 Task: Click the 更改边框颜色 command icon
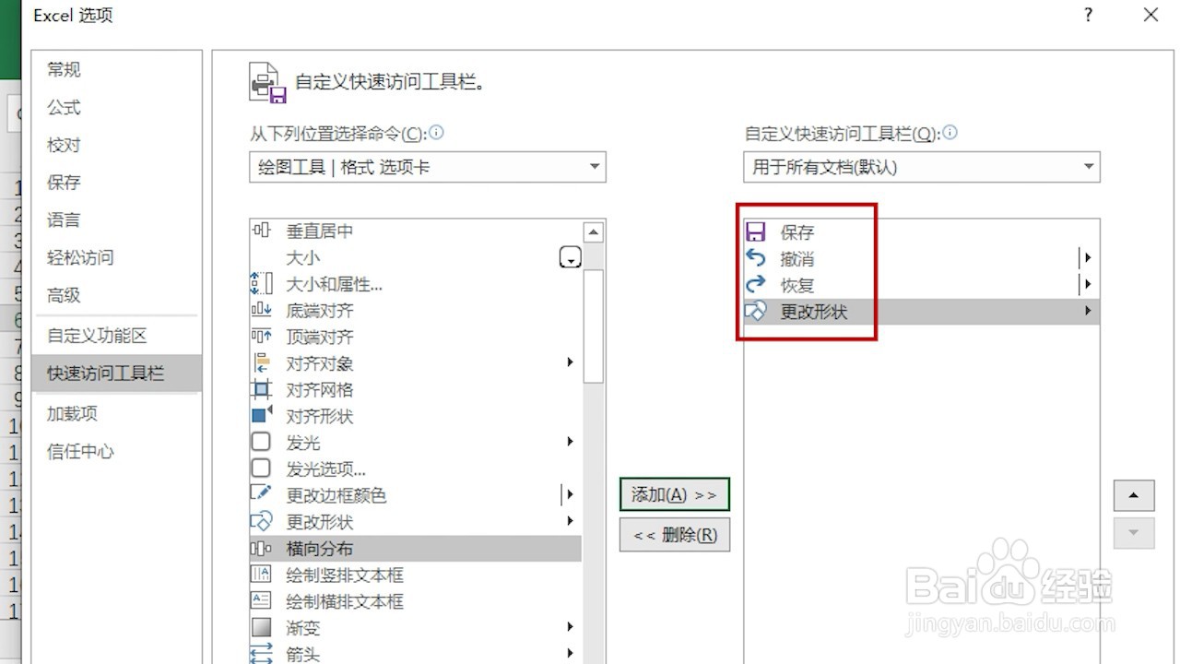pos(262,494)
